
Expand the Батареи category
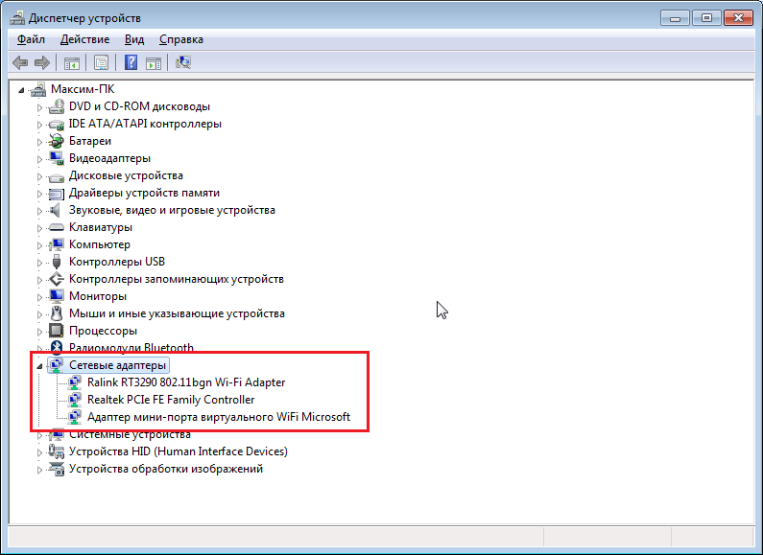coord(39,142)
